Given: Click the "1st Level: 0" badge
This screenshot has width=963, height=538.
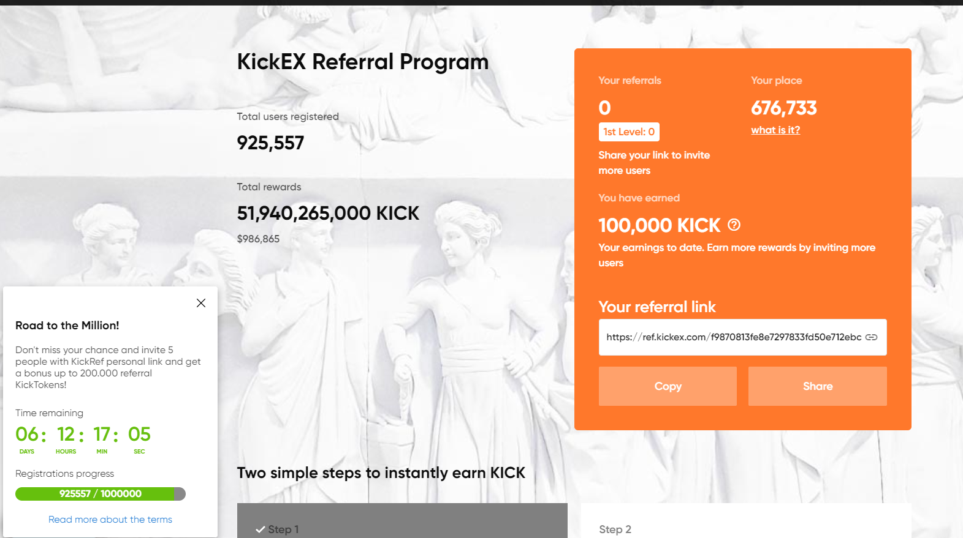Looking at the screenshot, I should (629, 132).
